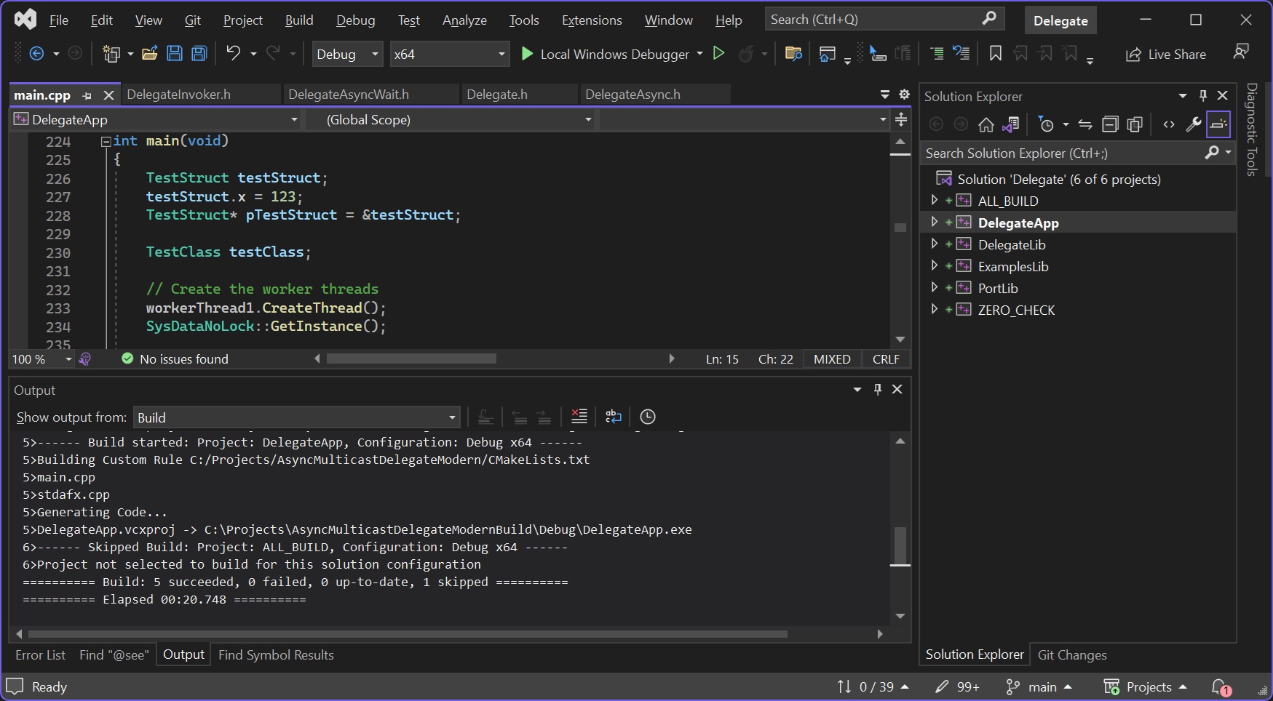
Task: Open the Find in Files toolbar icon
Action: pos(793,54)
